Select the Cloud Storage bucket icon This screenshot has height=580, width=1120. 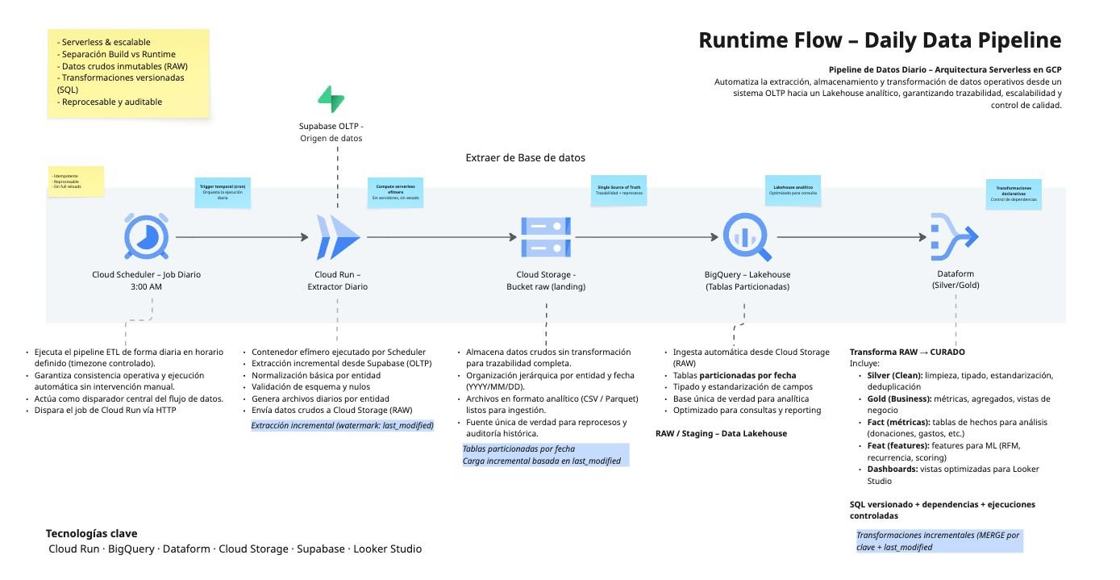pyautogui.click(x=546, y=237)
